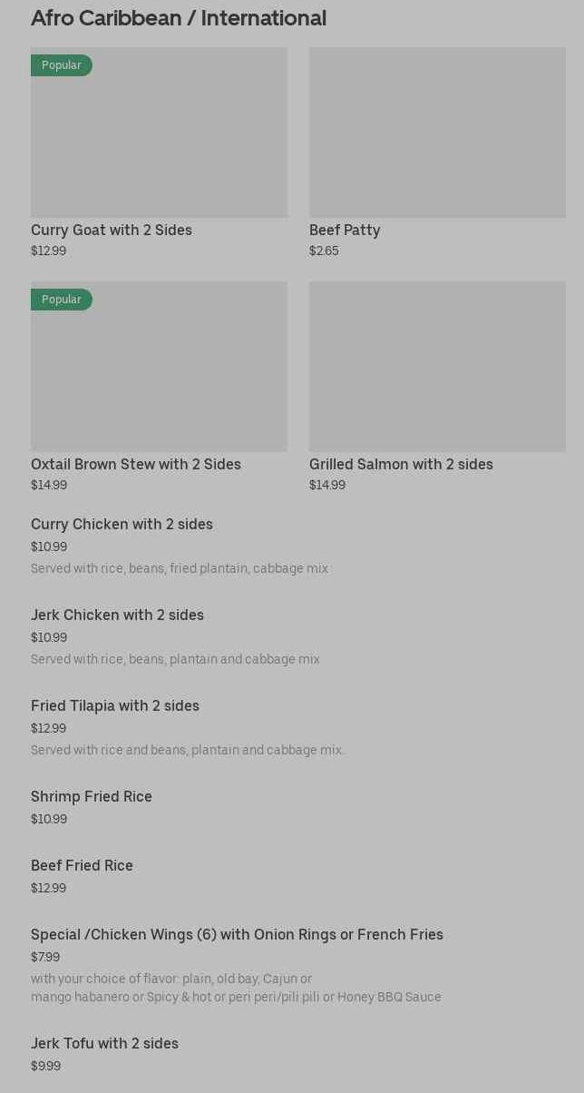The width and height of the screenshot is (584, 1093).
Task: Open Oxtail Brown Stew with 2 Sides
Action: (x=136, y=465)
